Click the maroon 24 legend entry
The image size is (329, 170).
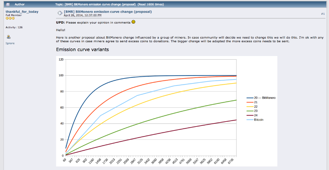pos(252,115)
